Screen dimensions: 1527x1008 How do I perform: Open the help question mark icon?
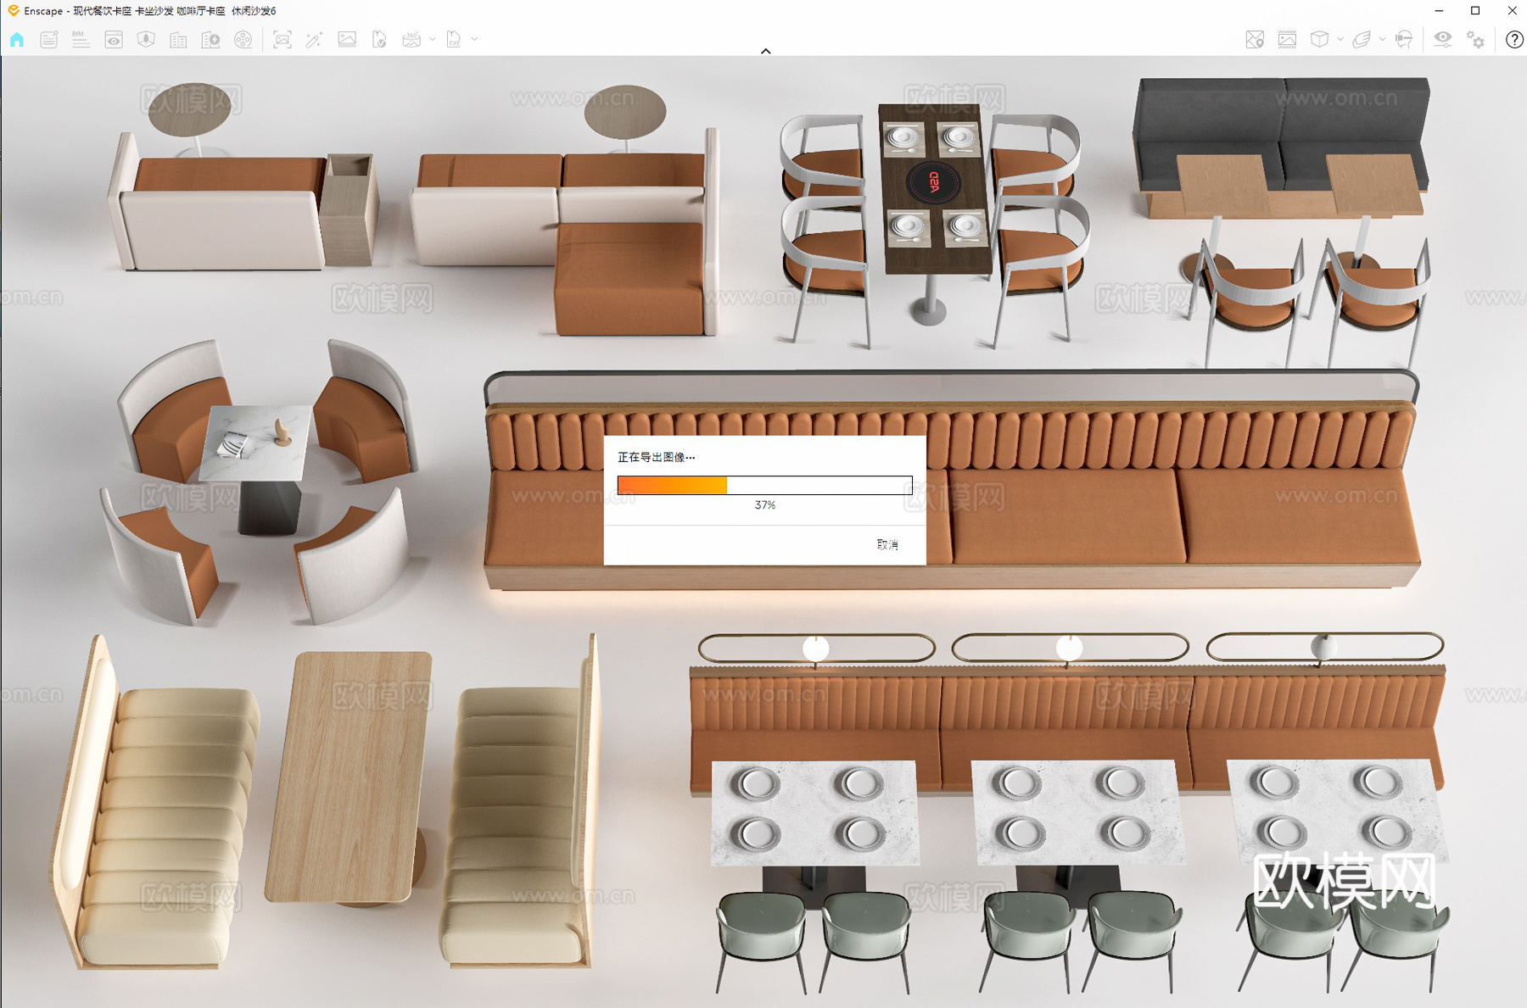[x=1514, y=40]
